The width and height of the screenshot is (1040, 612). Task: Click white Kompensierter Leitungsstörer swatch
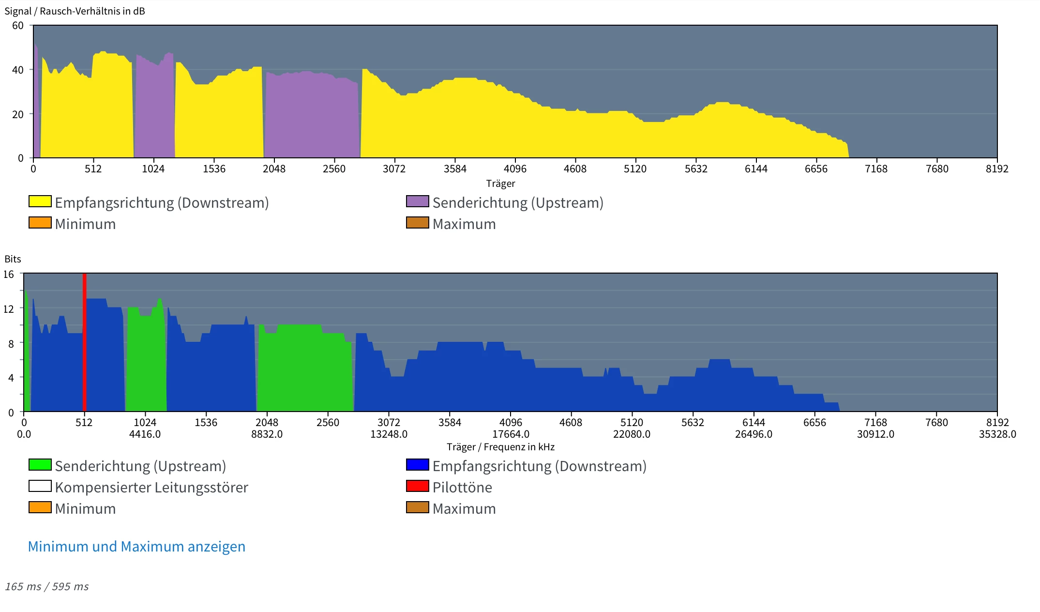pyautogui.click(x=40, y=486)
